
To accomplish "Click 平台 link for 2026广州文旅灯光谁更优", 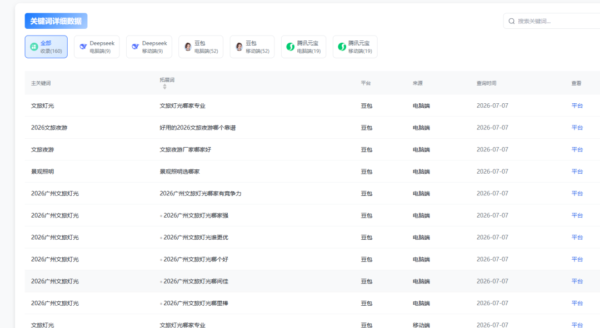I will tap(577, 237).
